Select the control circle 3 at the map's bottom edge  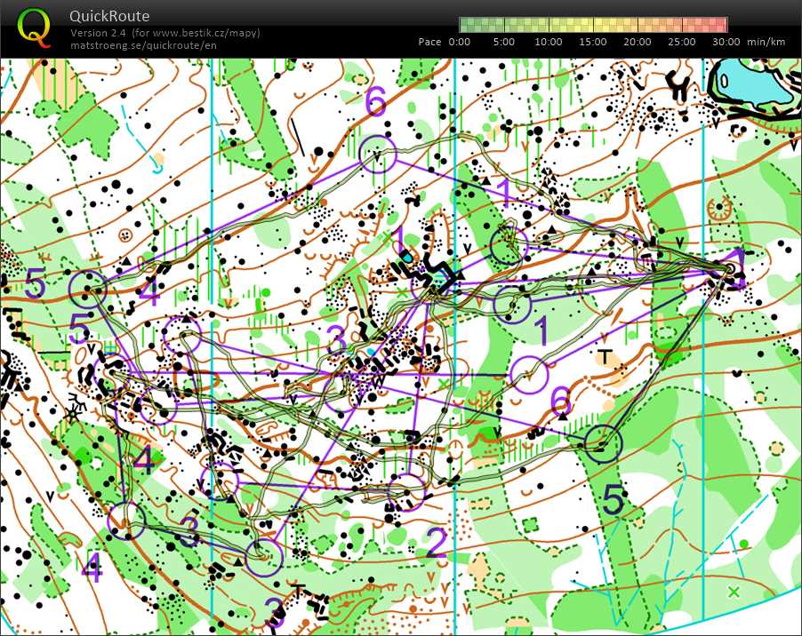tap(263, 557)
